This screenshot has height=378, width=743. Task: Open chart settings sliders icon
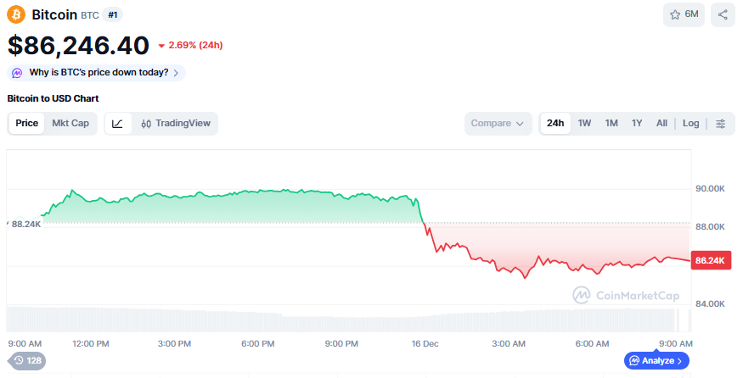(720, 124)
